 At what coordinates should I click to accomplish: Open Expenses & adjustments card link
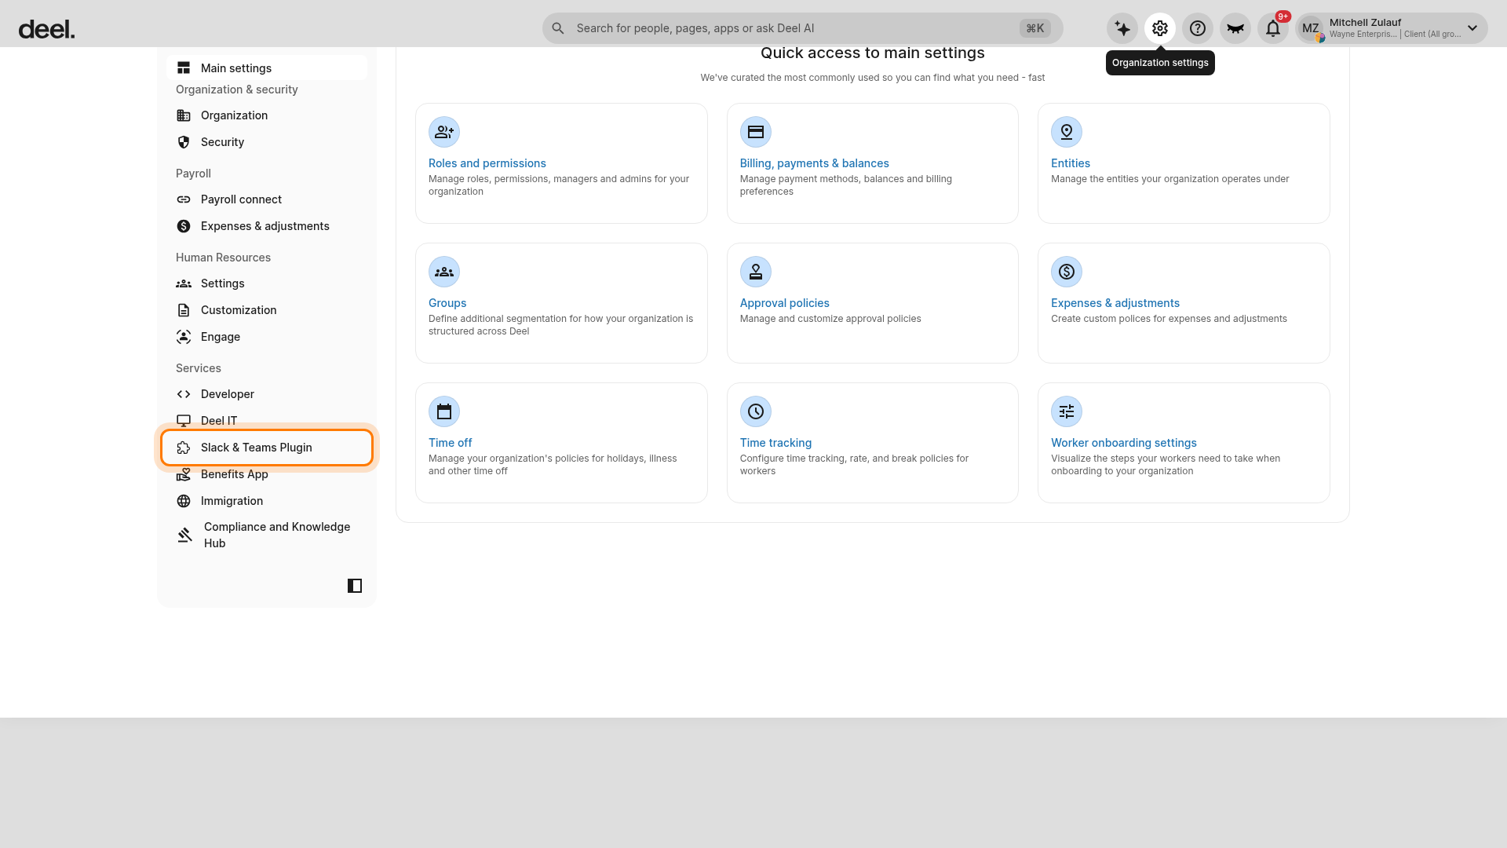[x=1115, y=303]
